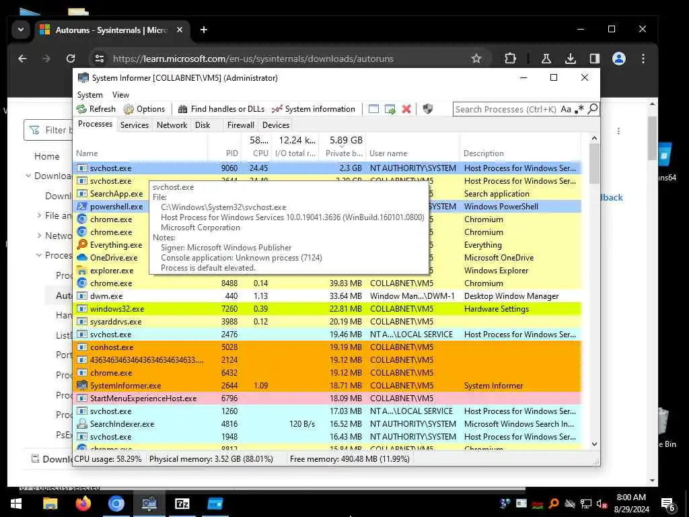Select the Processes tab

click(95, 124)
